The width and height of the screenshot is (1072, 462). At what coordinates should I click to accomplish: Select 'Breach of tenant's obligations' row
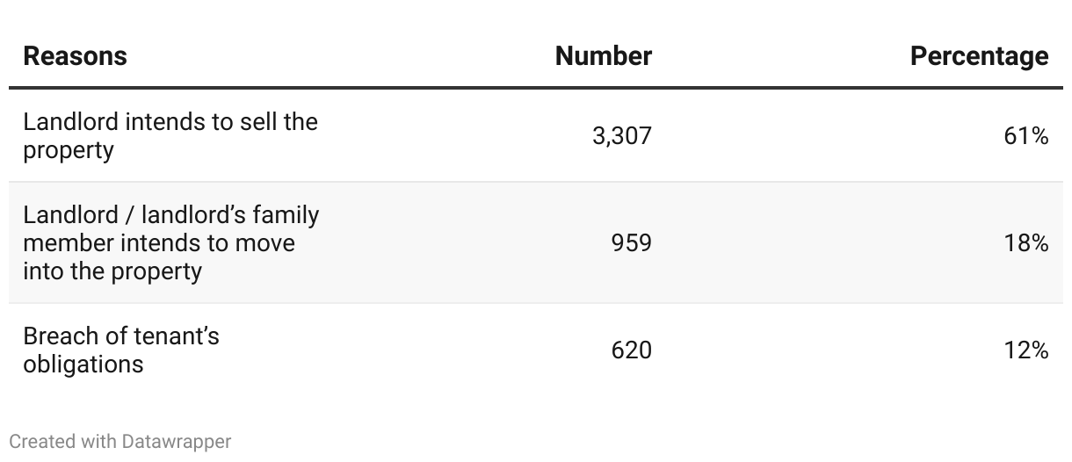(536, 350)
